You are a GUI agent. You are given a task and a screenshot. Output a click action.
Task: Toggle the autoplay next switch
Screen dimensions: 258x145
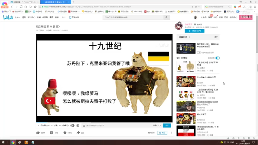tap(217, 58)
